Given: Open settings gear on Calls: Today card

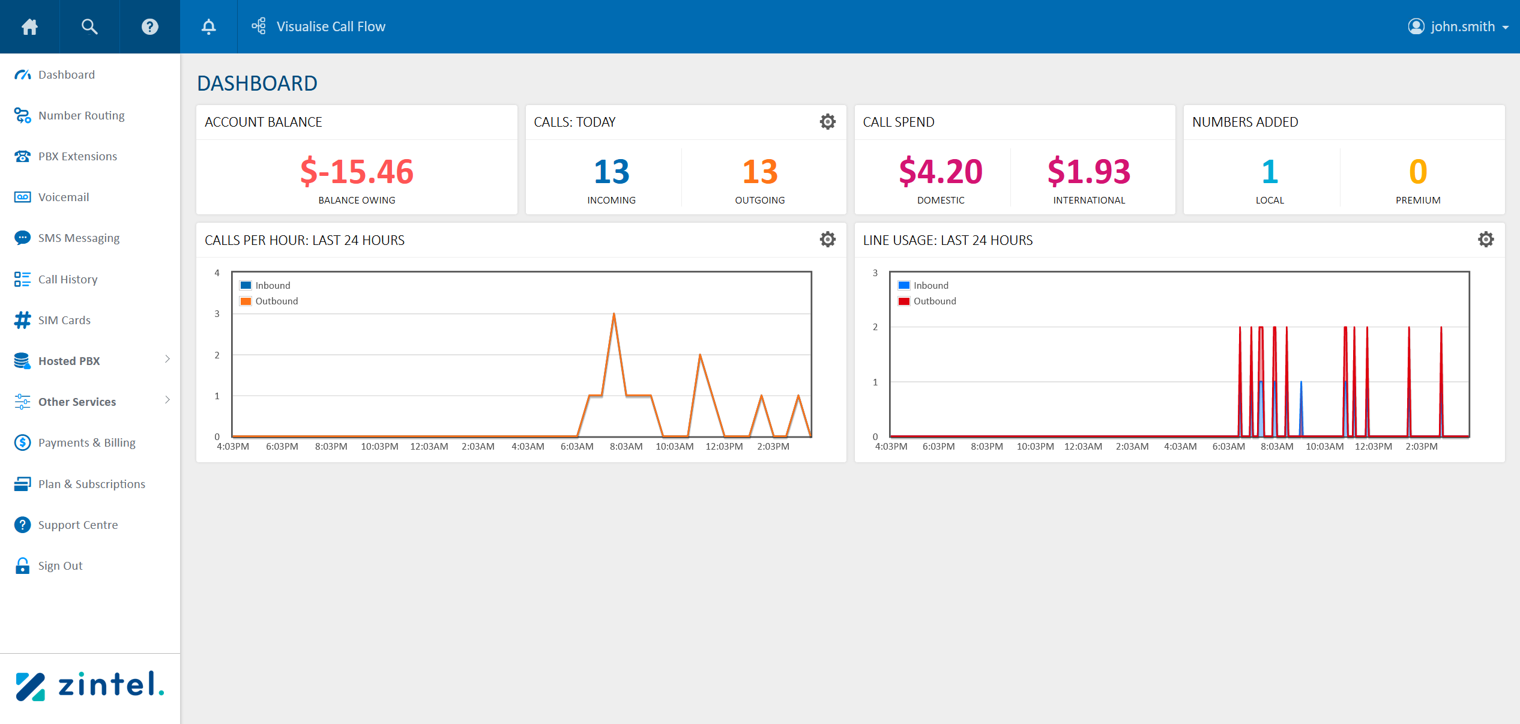Looking at the screenshot, I should tap(827, 122).
